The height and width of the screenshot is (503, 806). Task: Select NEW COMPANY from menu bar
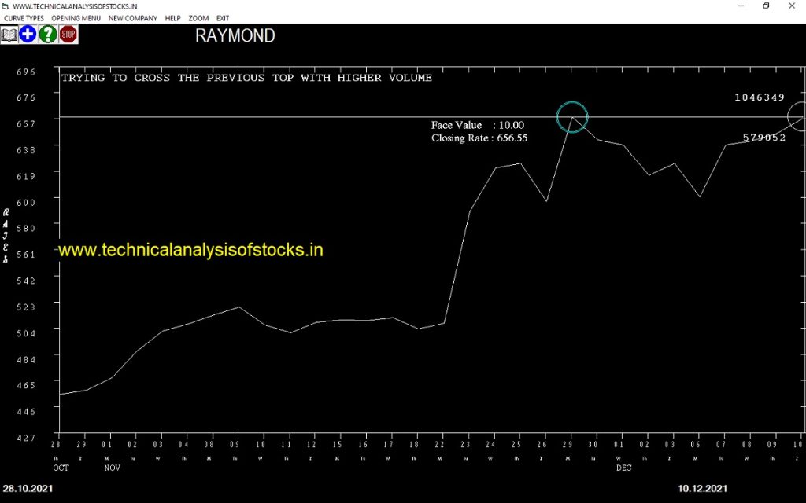click(132, 18)
